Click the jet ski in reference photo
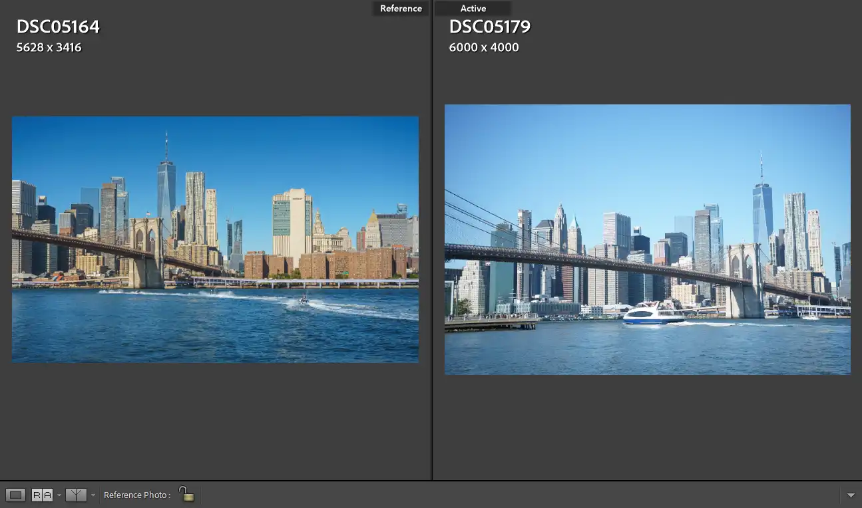This screenshot has width=862, height=508. [x=304, y=300]
